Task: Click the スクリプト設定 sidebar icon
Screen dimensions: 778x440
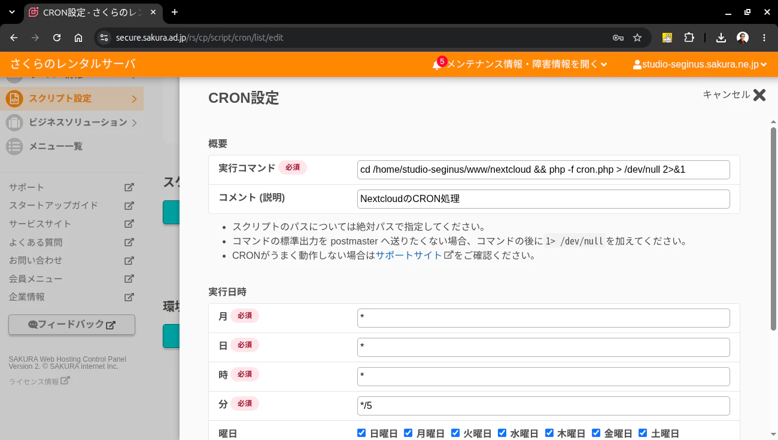Action: (x=14, y=99)
